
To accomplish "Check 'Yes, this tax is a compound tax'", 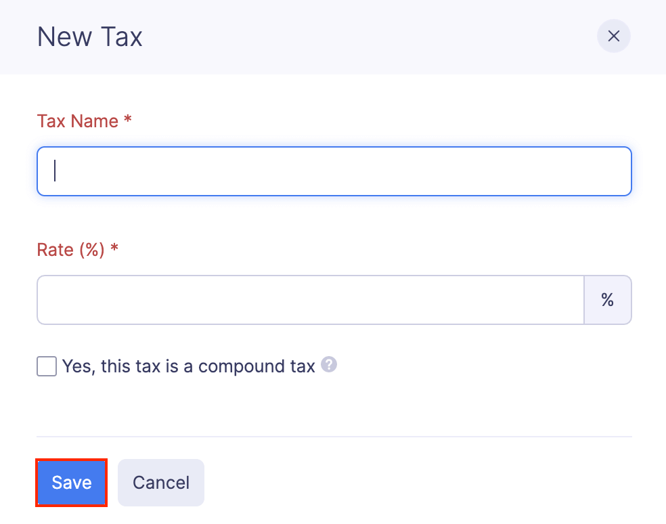I will coord(46,366).
